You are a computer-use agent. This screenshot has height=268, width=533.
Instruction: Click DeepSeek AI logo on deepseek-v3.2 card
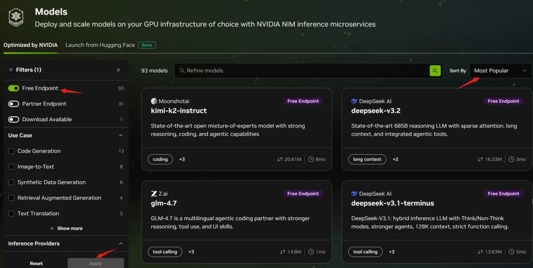pyautogui.click(x=354, y=101)
